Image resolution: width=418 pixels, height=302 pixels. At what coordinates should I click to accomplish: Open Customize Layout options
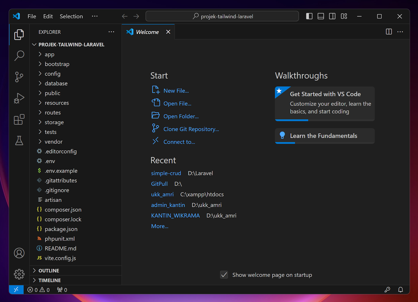344,16
